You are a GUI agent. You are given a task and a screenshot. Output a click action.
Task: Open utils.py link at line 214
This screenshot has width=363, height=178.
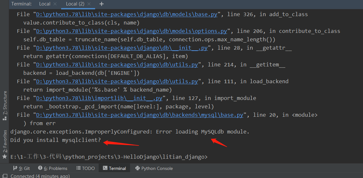[x=117, y=64]
